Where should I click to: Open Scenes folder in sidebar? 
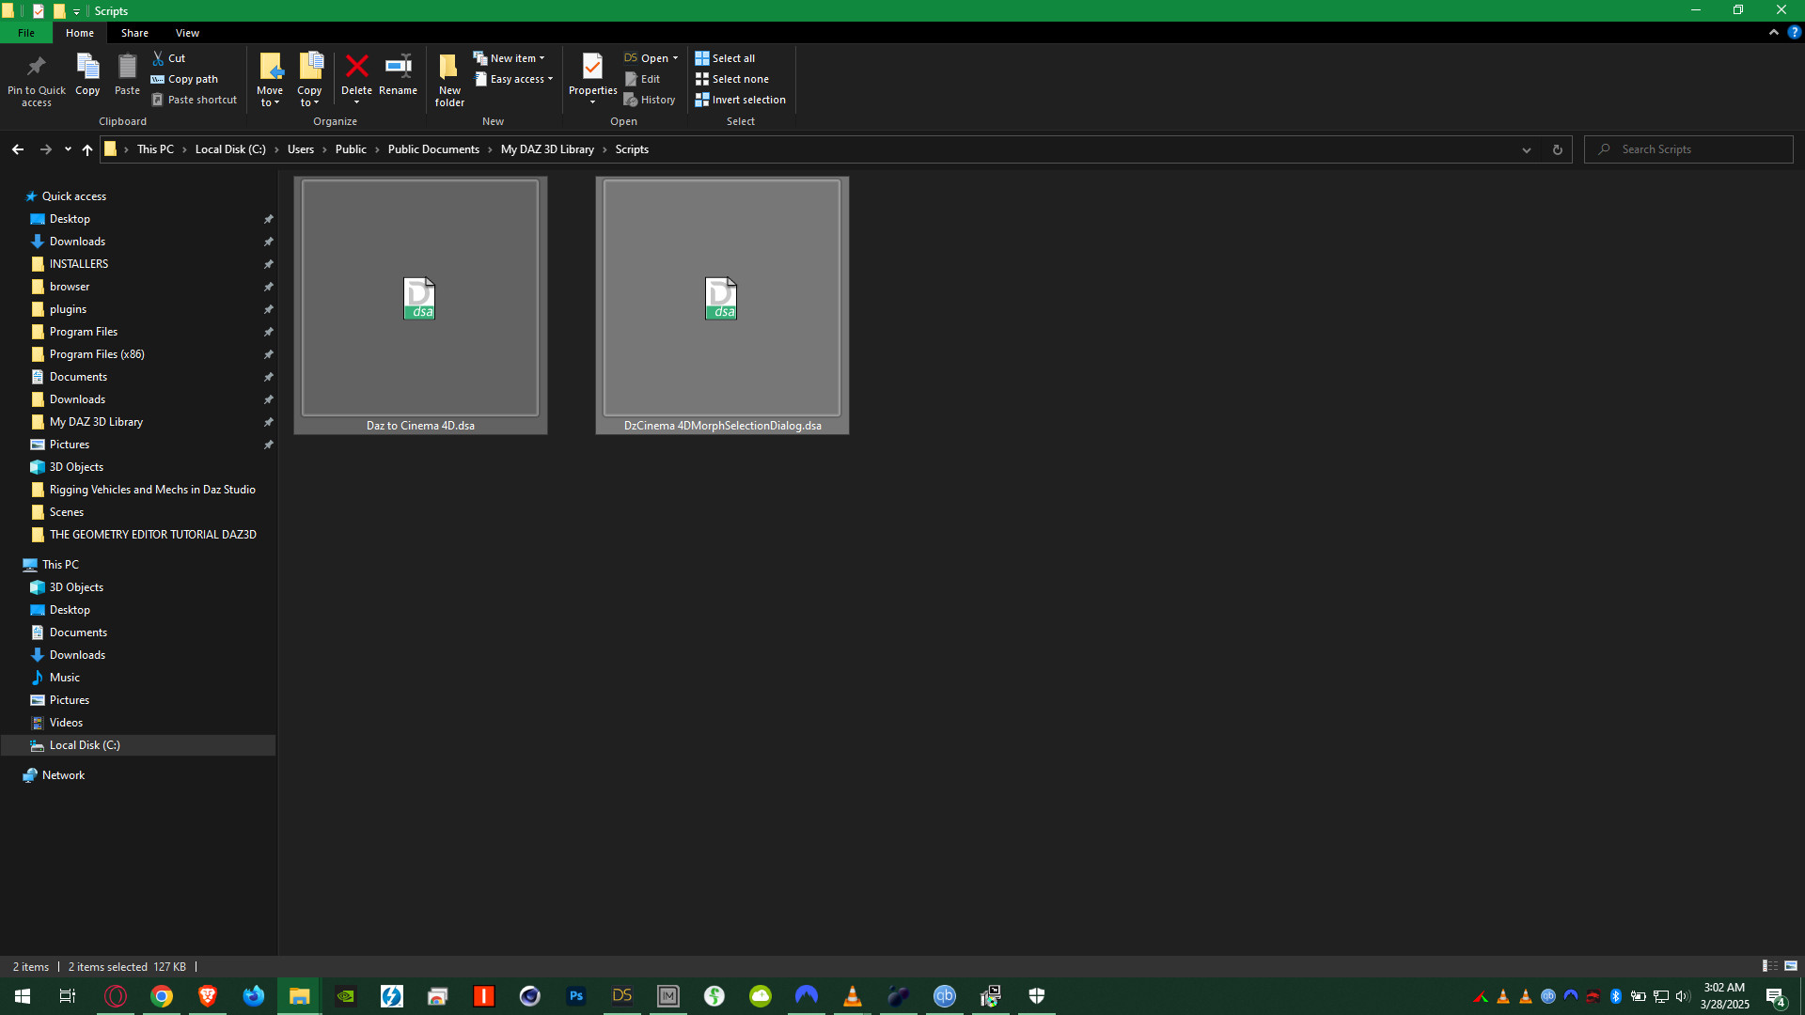coord(67,512)
